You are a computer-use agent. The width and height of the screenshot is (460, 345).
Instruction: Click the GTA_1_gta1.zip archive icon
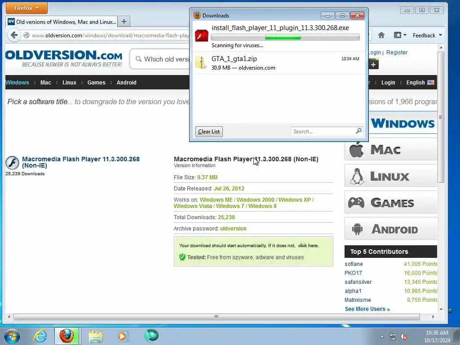201,62
